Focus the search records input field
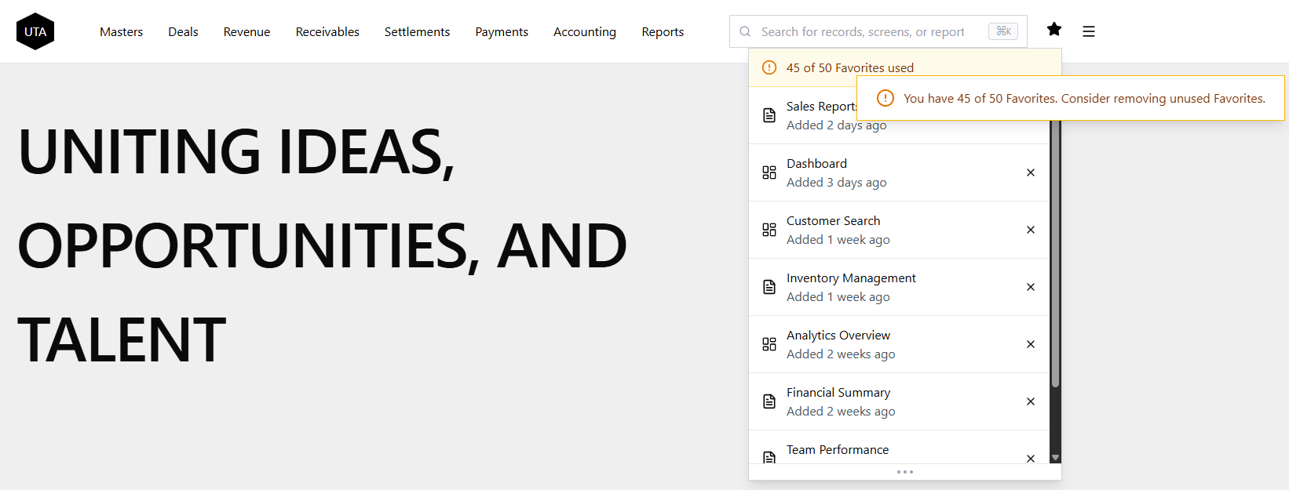This screenshot has height=490, width=1289. (864, 32)
